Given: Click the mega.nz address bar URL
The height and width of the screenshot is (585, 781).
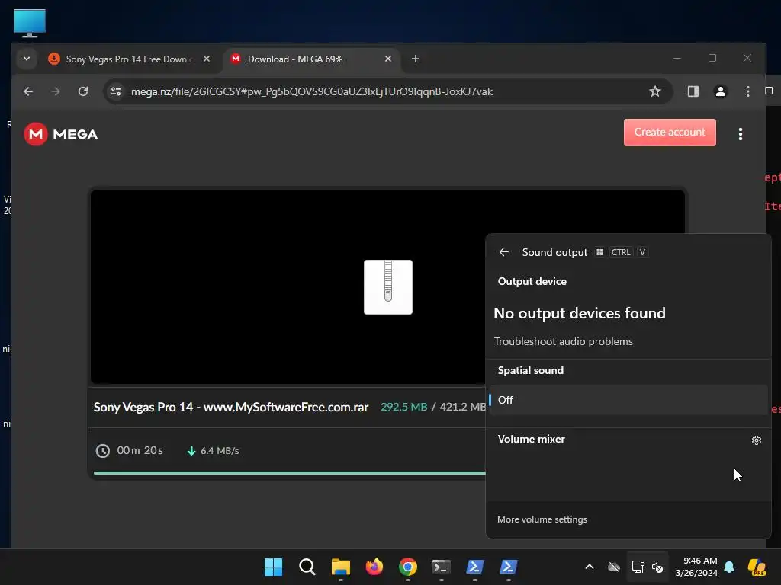Looking at the screenshot, I should (x=312, y=91).
